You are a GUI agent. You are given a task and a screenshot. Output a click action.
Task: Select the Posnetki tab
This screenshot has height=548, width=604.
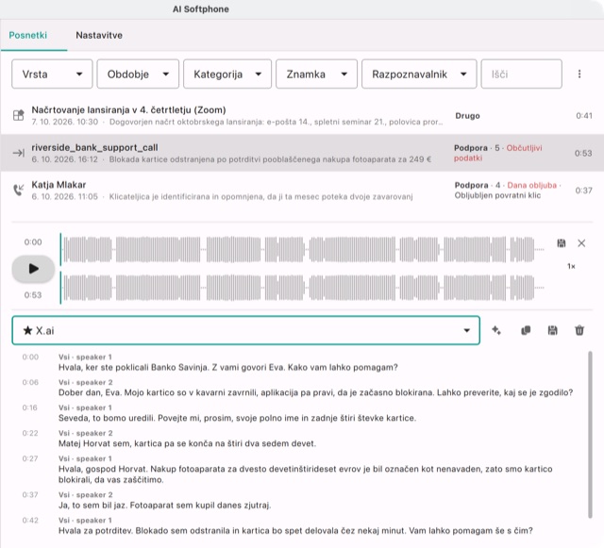[28, 35]
